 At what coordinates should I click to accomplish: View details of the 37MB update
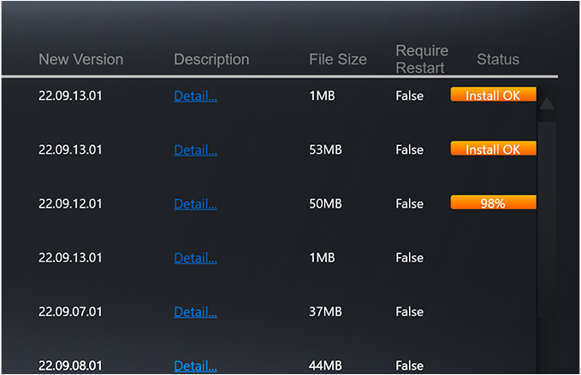pyautogui.click(x=195, y=312)
